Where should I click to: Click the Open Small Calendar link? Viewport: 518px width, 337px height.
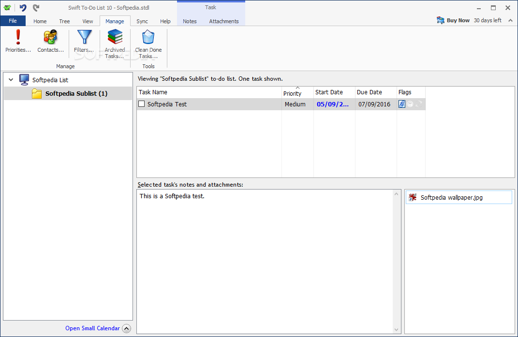point(92,328)
